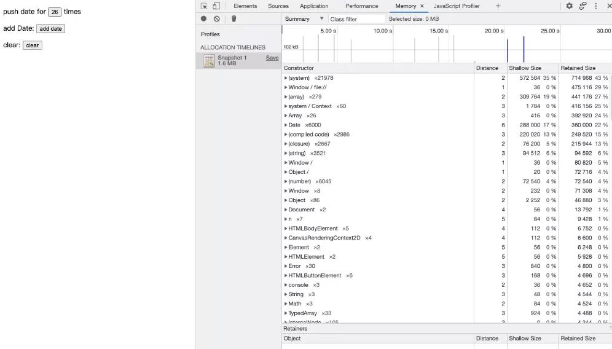612x349 pixels.
Task: Select the Window ×8 row
Action: [447, 191]
